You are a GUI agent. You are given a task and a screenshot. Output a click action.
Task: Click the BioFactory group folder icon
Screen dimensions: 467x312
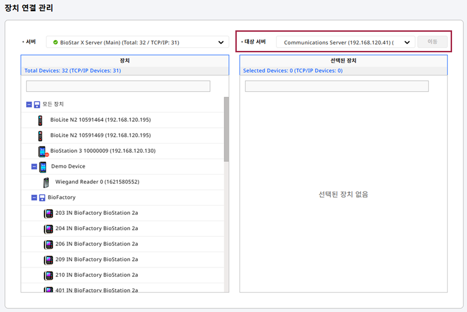tap(42, 198)
